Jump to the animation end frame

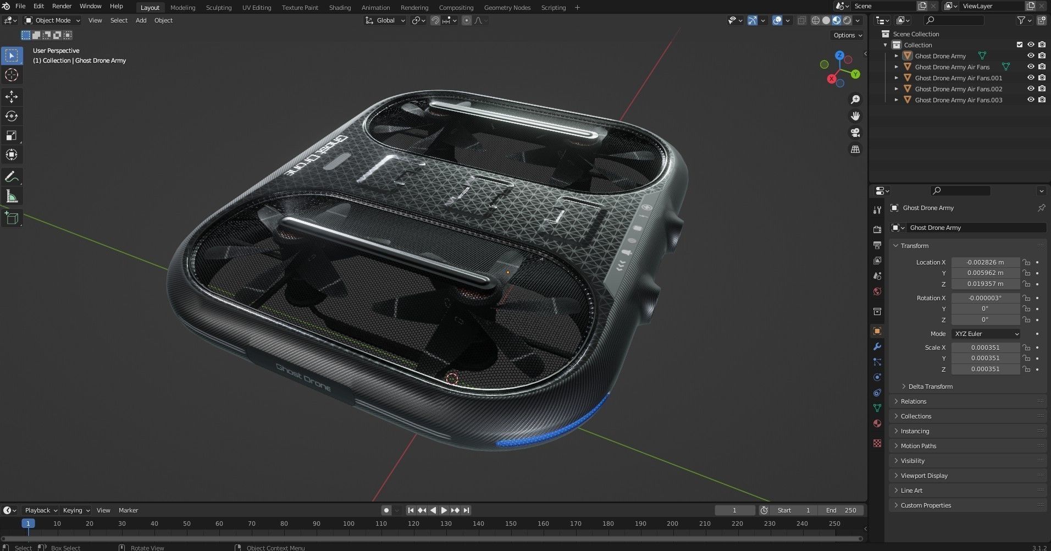pos(466,510)
